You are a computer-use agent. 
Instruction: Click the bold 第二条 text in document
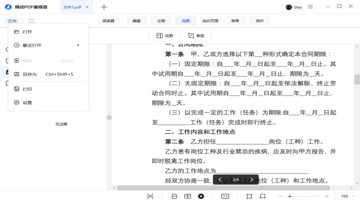(174, 142)
